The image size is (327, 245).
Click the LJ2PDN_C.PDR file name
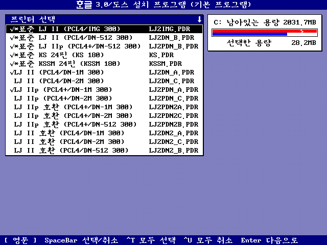[174, 99]
